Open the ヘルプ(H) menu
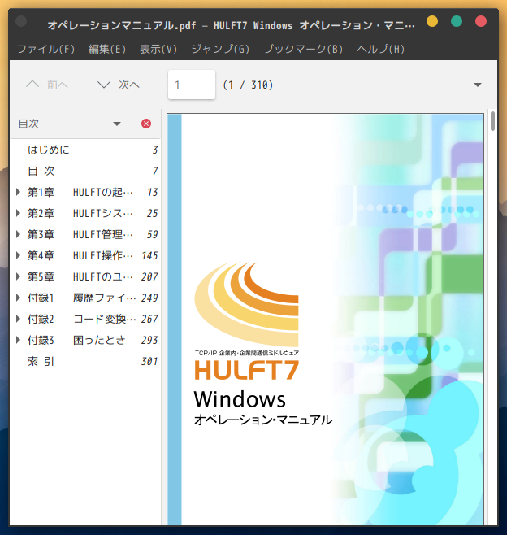This screenshot has width=507, height=535. [380, 49]
